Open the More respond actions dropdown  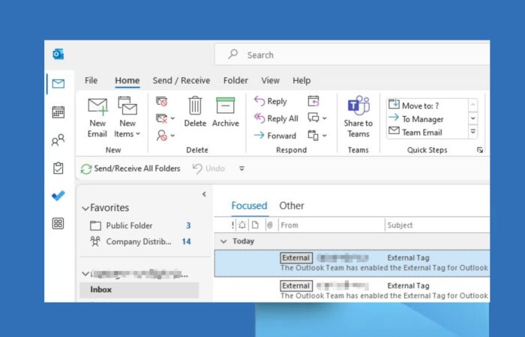(317, 136)
